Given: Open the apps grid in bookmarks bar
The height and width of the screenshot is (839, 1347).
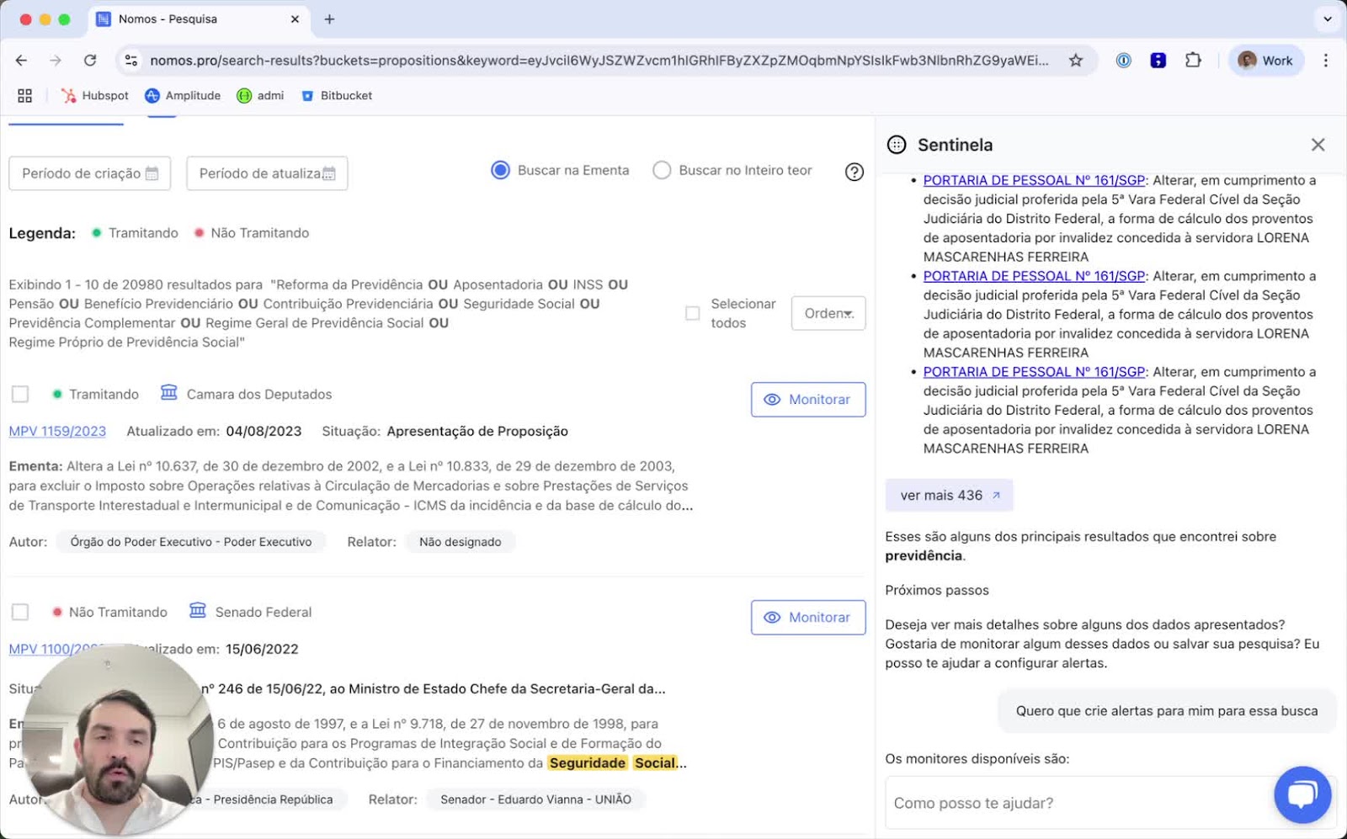Looking at the screenshot, I should (x=24, y=96).
